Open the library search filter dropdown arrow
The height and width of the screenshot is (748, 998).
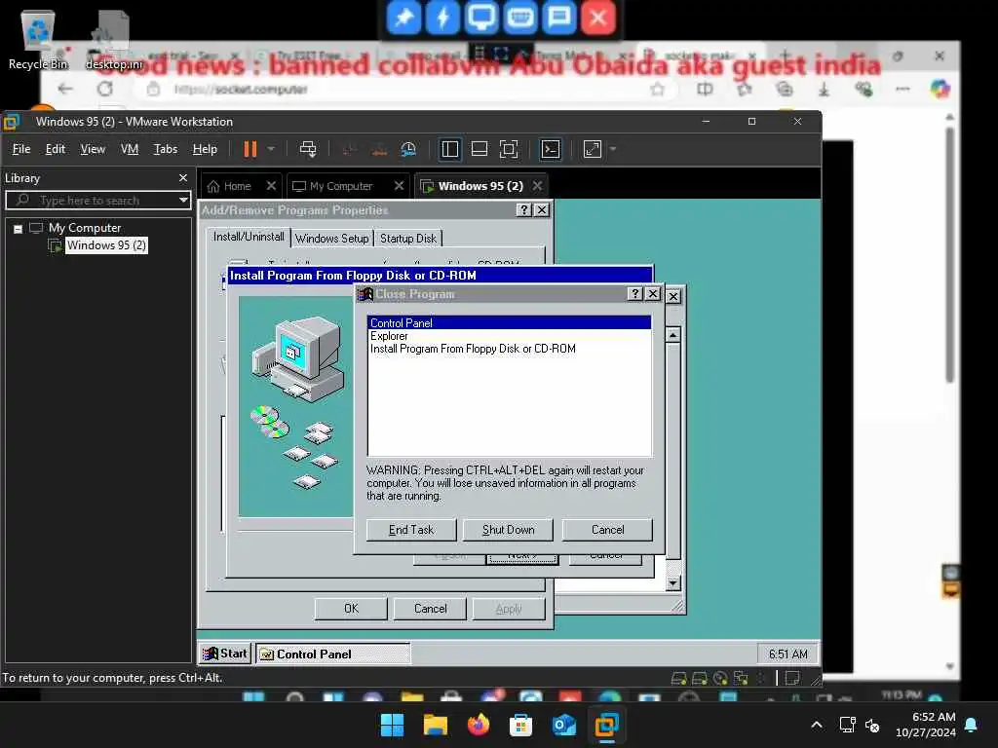(183, 201)
